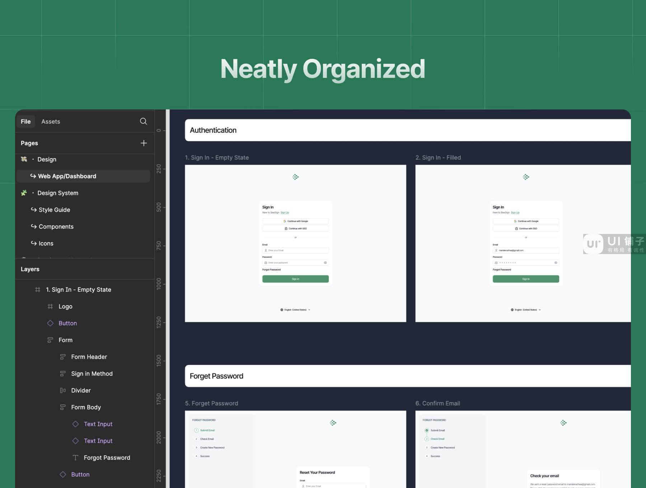The image size is (646, 488).
Task: Click the component diamond icon beside top Button
Action: point(50,323)
